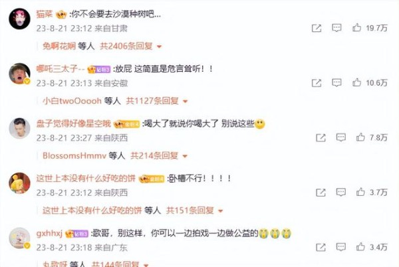Screen dimensions: 399x267
Task: Open user profile 猫菜
Action: (45, 14)
